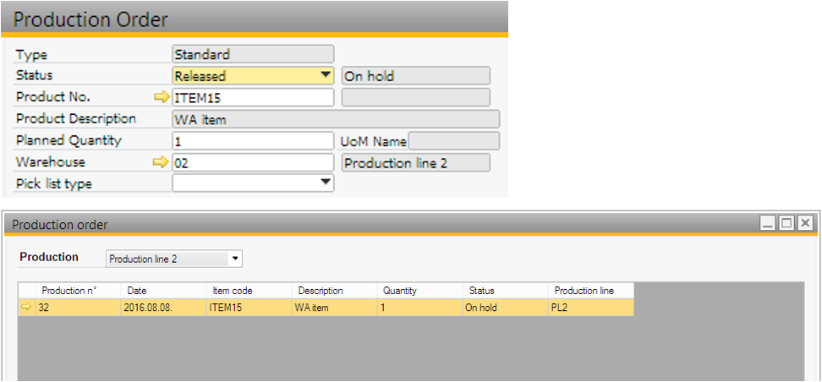Click the Production line column header
Viewport: 822px width, 382px height.
[x=589, y=291]
